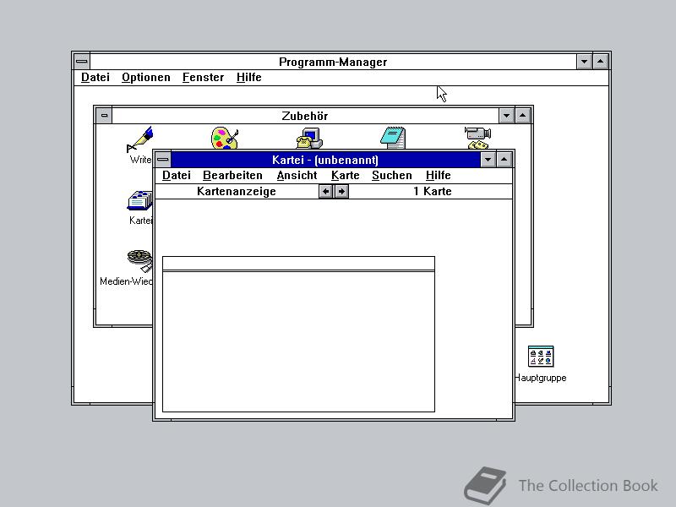Open the Karte menu

coord(346,176)
